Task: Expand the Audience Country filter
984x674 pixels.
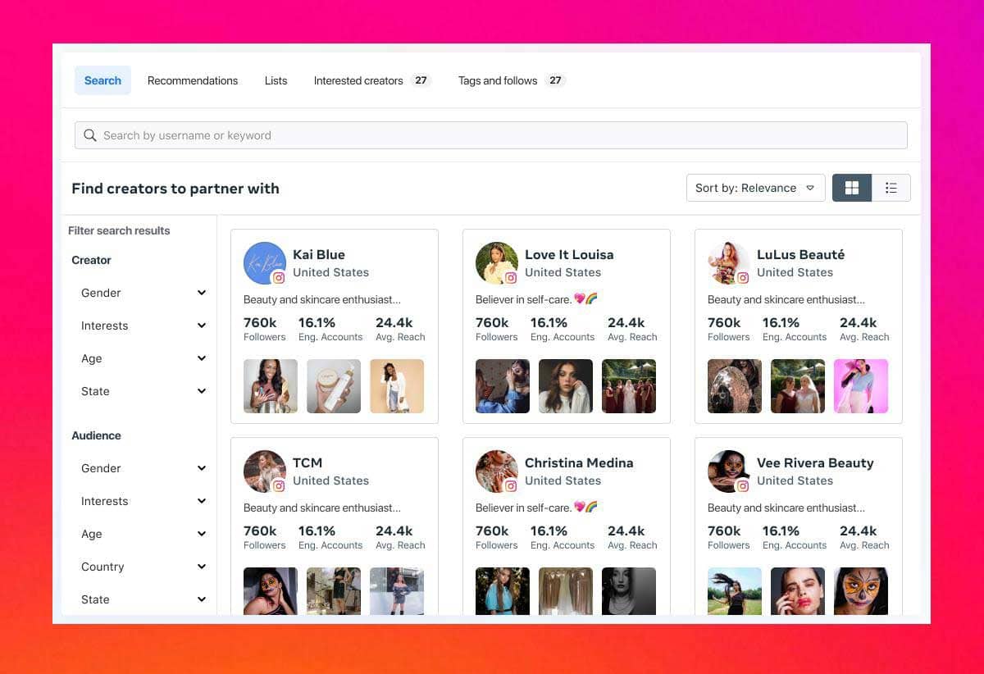Action: pyautogui.click(x=143, y=567)
